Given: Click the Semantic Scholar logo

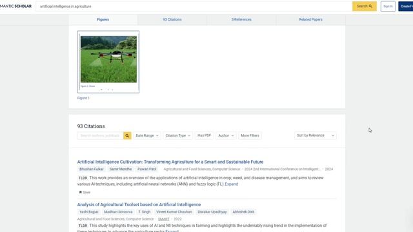Looking at the screenshot, I should tap(15, 6).
